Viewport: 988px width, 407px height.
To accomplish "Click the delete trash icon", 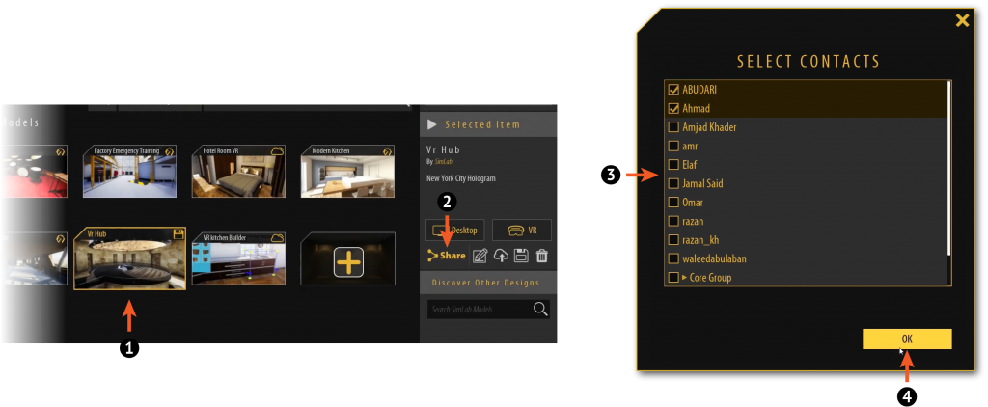I will [542, 256].
